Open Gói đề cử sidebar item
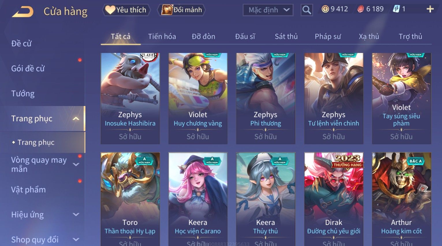Screen dimensions: 442x246 (x=28, y=69)
